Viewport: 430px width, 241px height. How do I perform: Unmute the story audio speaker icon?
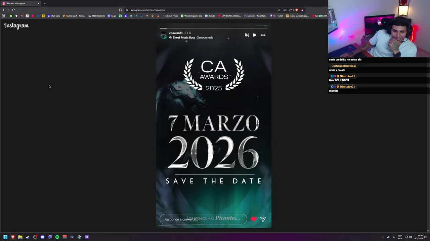[x=247, y=35]
